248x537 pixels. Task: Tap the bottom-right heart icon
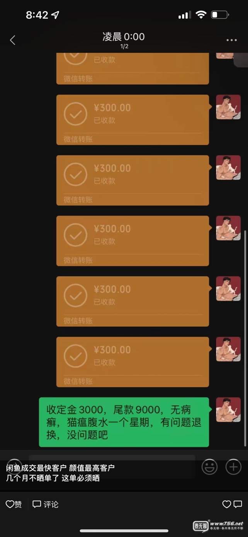click(x=227, y=504)
